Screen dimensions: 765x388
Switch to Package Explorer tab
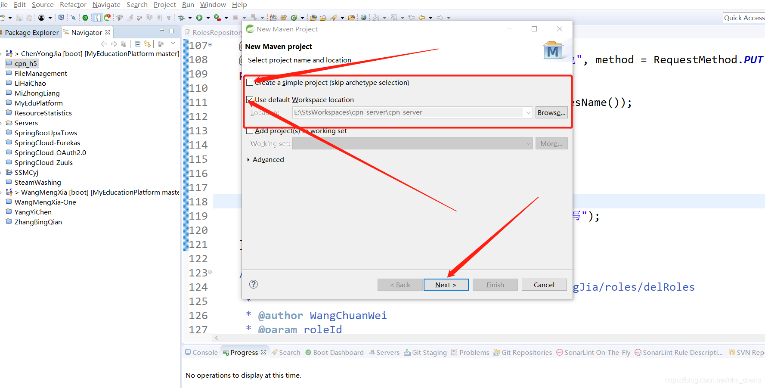click(x=30, y=32)
